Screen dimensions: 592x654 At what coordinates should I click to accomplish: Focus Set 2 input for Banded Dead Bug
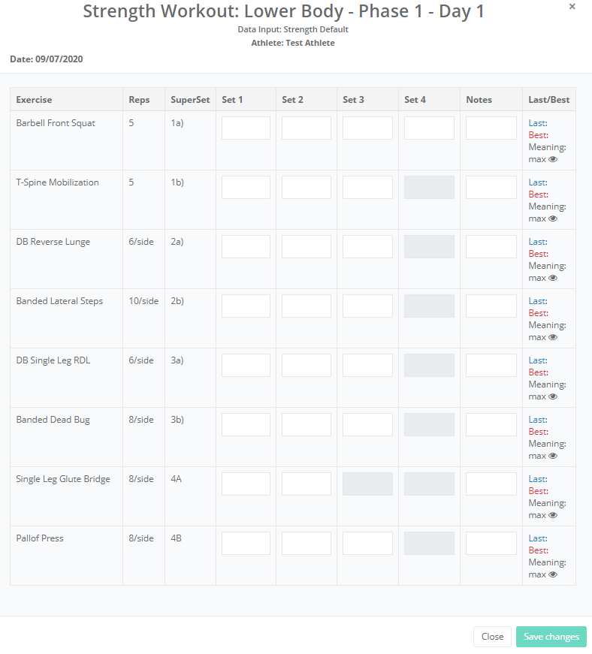[x=307, y=424]
